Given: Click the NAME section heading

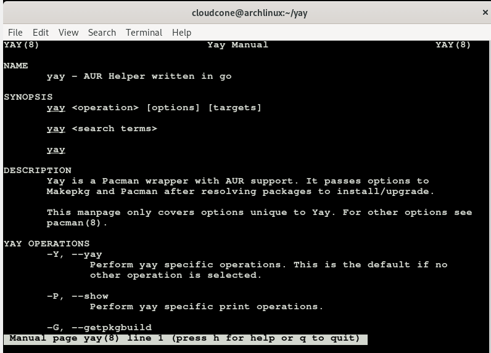Looking at the screenshot, I should point(16,66).
